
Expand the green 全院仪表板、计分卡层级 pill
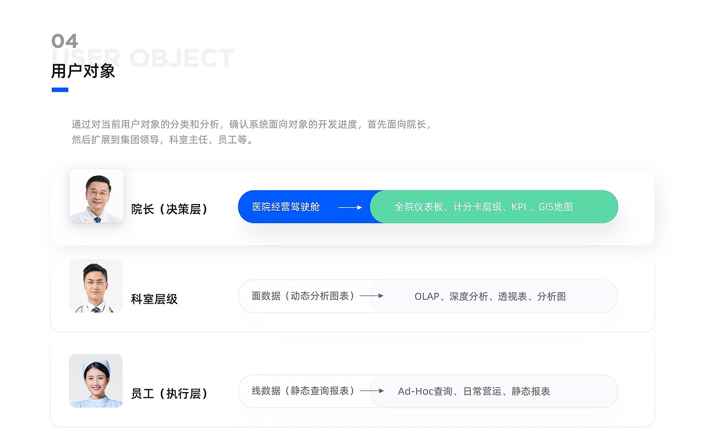pyautogui.click(x=495, y=207)
